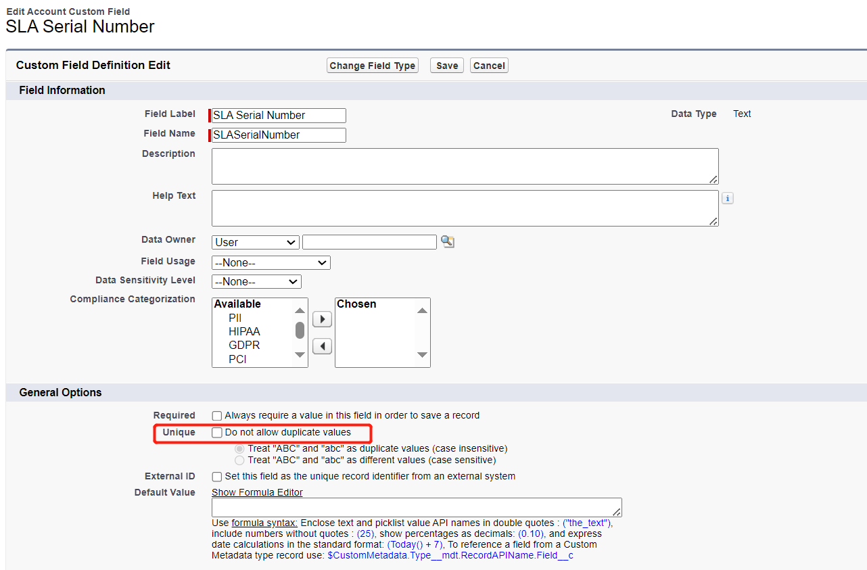Click the down scroll arrow of Available list
The width and height of the screenshot is (867, 570).
coord(300,356)
